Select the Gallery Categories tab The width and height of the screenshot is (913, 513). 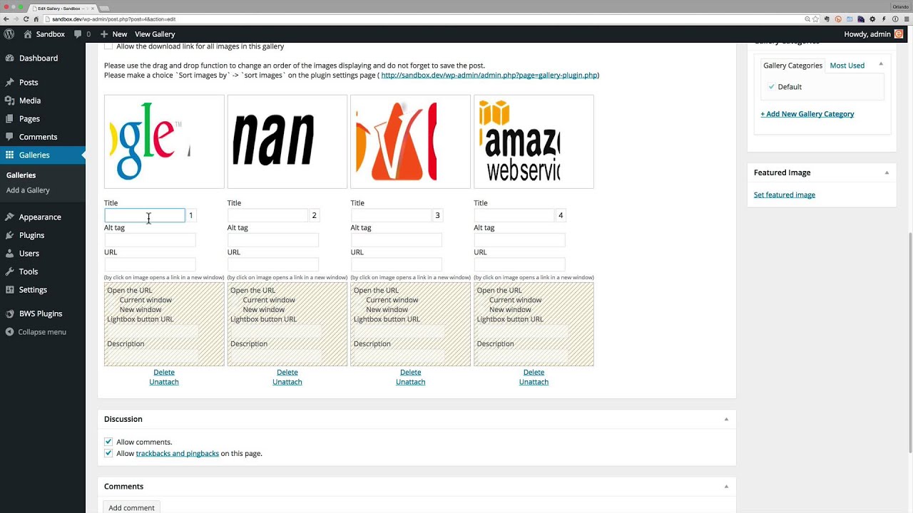click(x=792, y=66)
